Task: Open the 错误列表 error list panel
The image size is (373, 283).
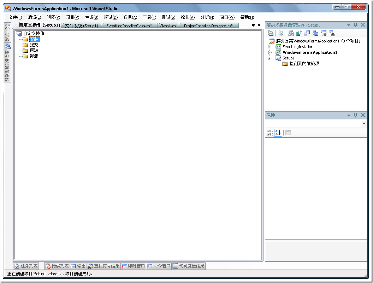Action: tap(57, 266)
